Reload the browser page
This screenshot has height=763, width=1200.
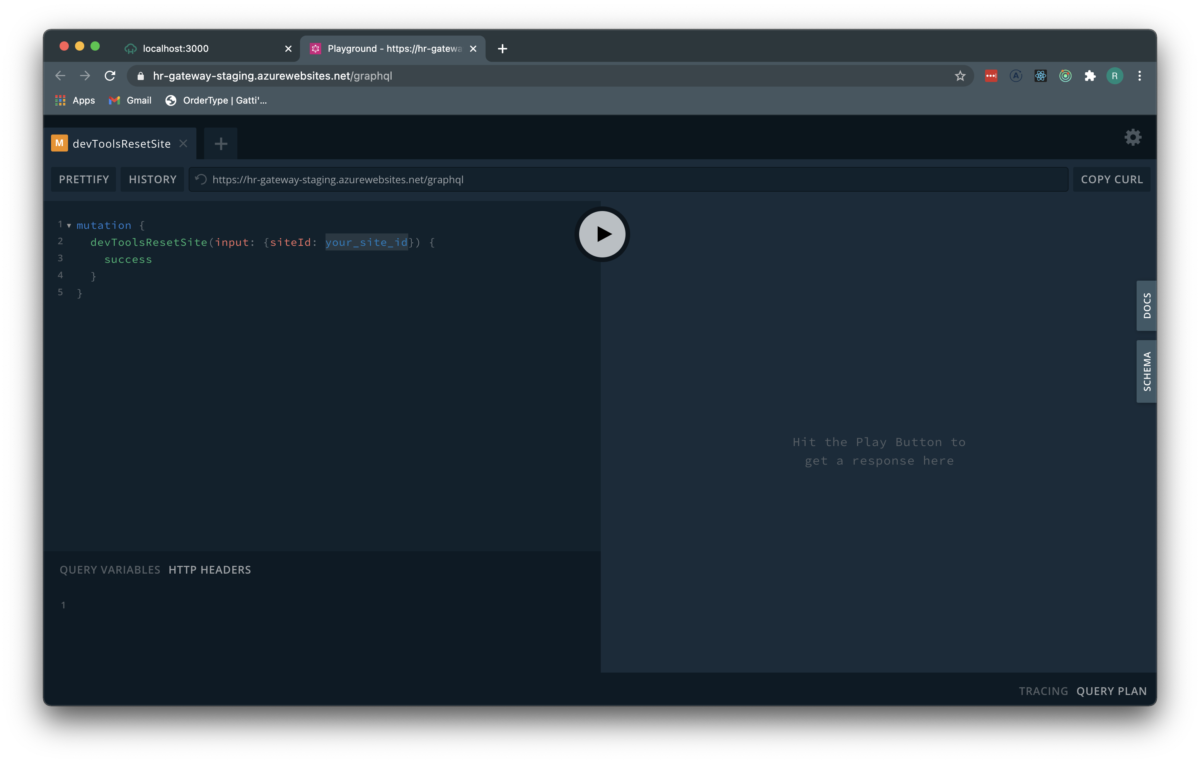point(110,76)
